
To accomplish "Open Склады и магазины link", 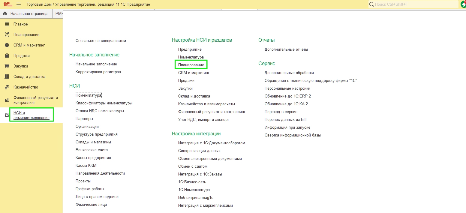I will click(x=93, y=142).
